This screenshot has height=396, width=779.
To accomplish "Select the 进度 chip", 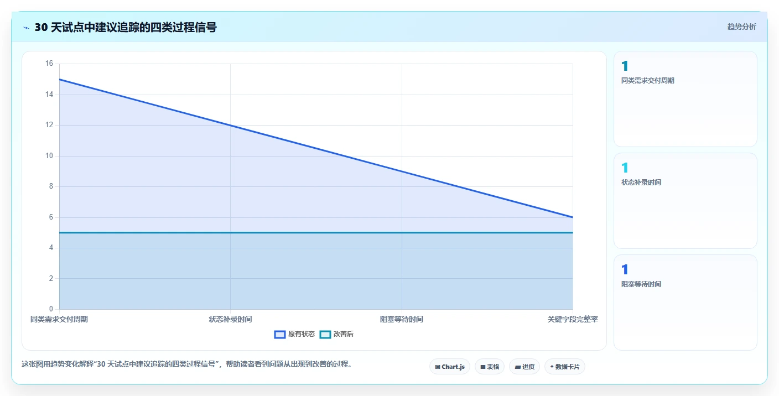I will (x=524, y=367).
